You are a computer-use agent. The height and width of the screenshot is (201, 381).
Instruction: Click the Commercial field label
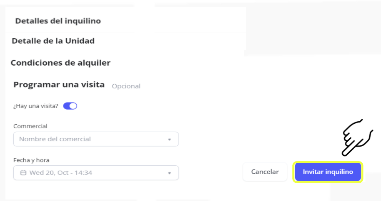[x=30, y=126]
